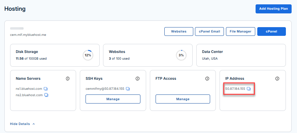Screen dimensions: 297x133
Task: Click the FTP Access card title
Action: [166, 78]
